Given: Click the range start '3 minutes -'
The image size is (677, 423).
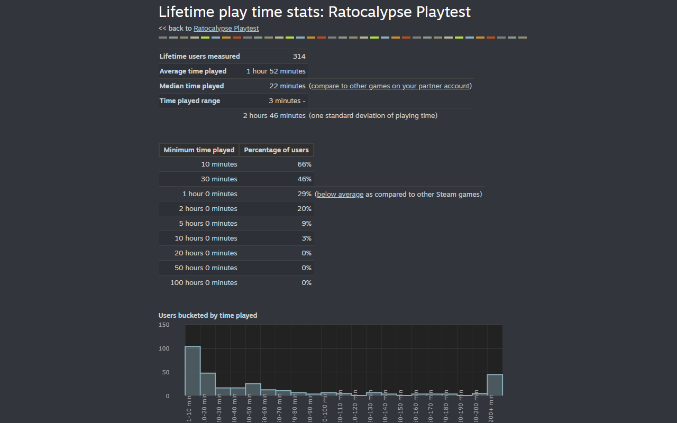Looking at the screenshot, I should pyautogui.click(x=287, y=100).
